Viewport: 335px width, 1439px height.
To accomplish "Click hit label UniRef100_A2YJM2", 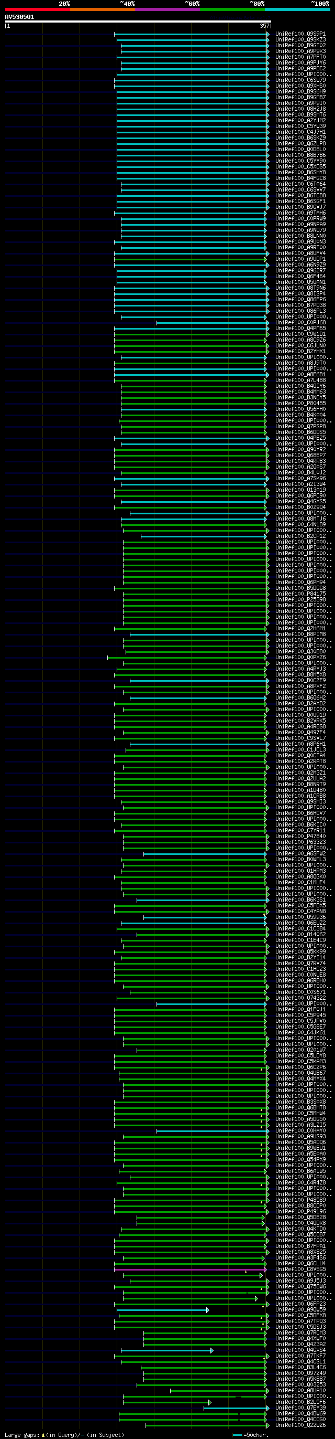I will (x=300, y=121).
